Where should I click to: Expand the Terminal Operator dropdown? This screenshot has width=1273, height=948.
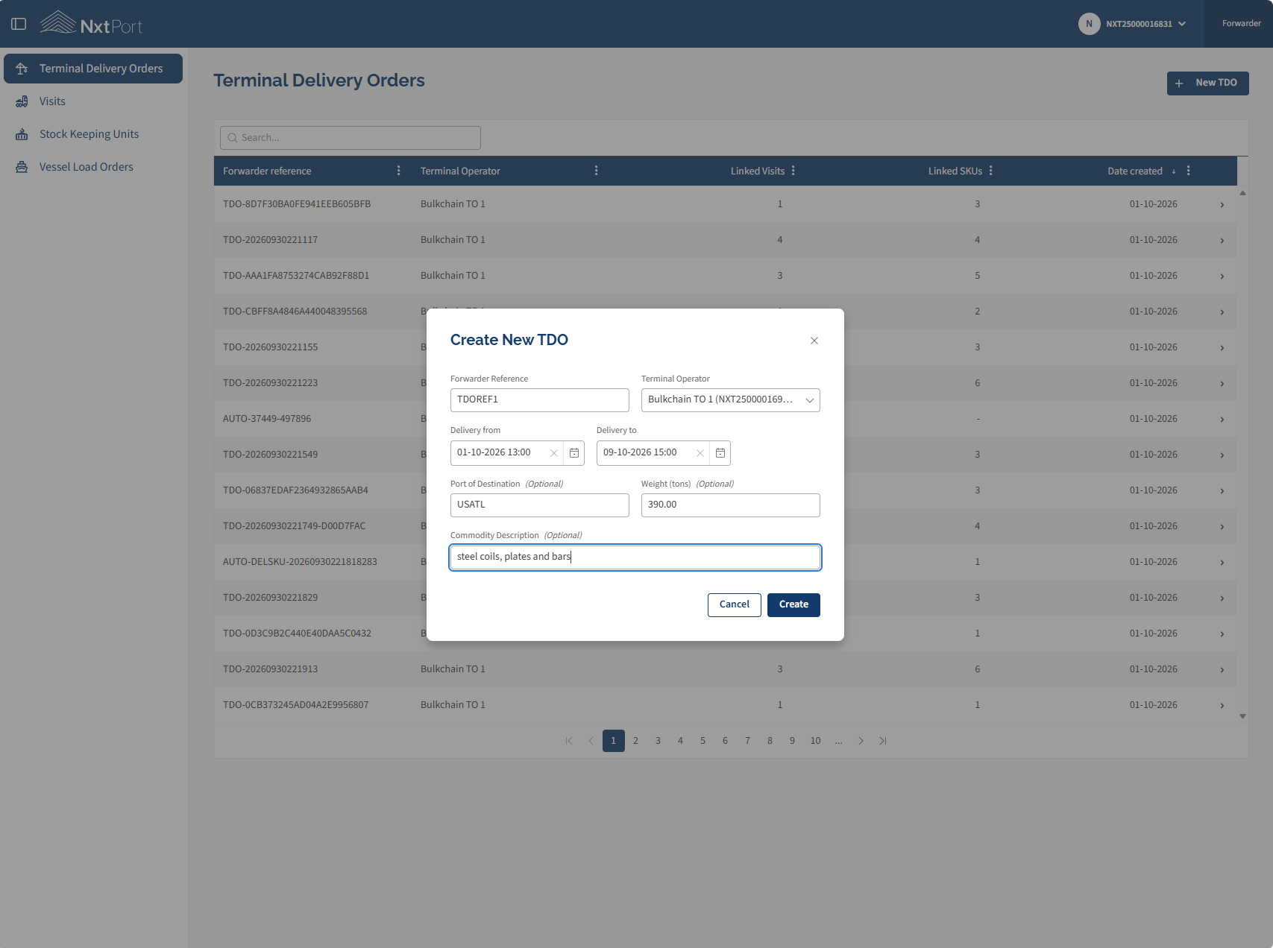(x=731, y=400)
